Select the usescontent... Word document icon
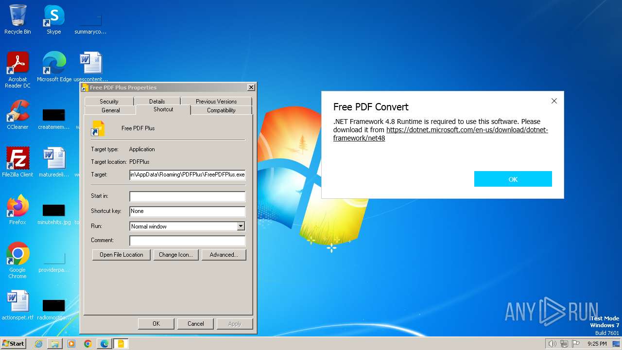This screenshot has height=350, width=622. [90, 67]
